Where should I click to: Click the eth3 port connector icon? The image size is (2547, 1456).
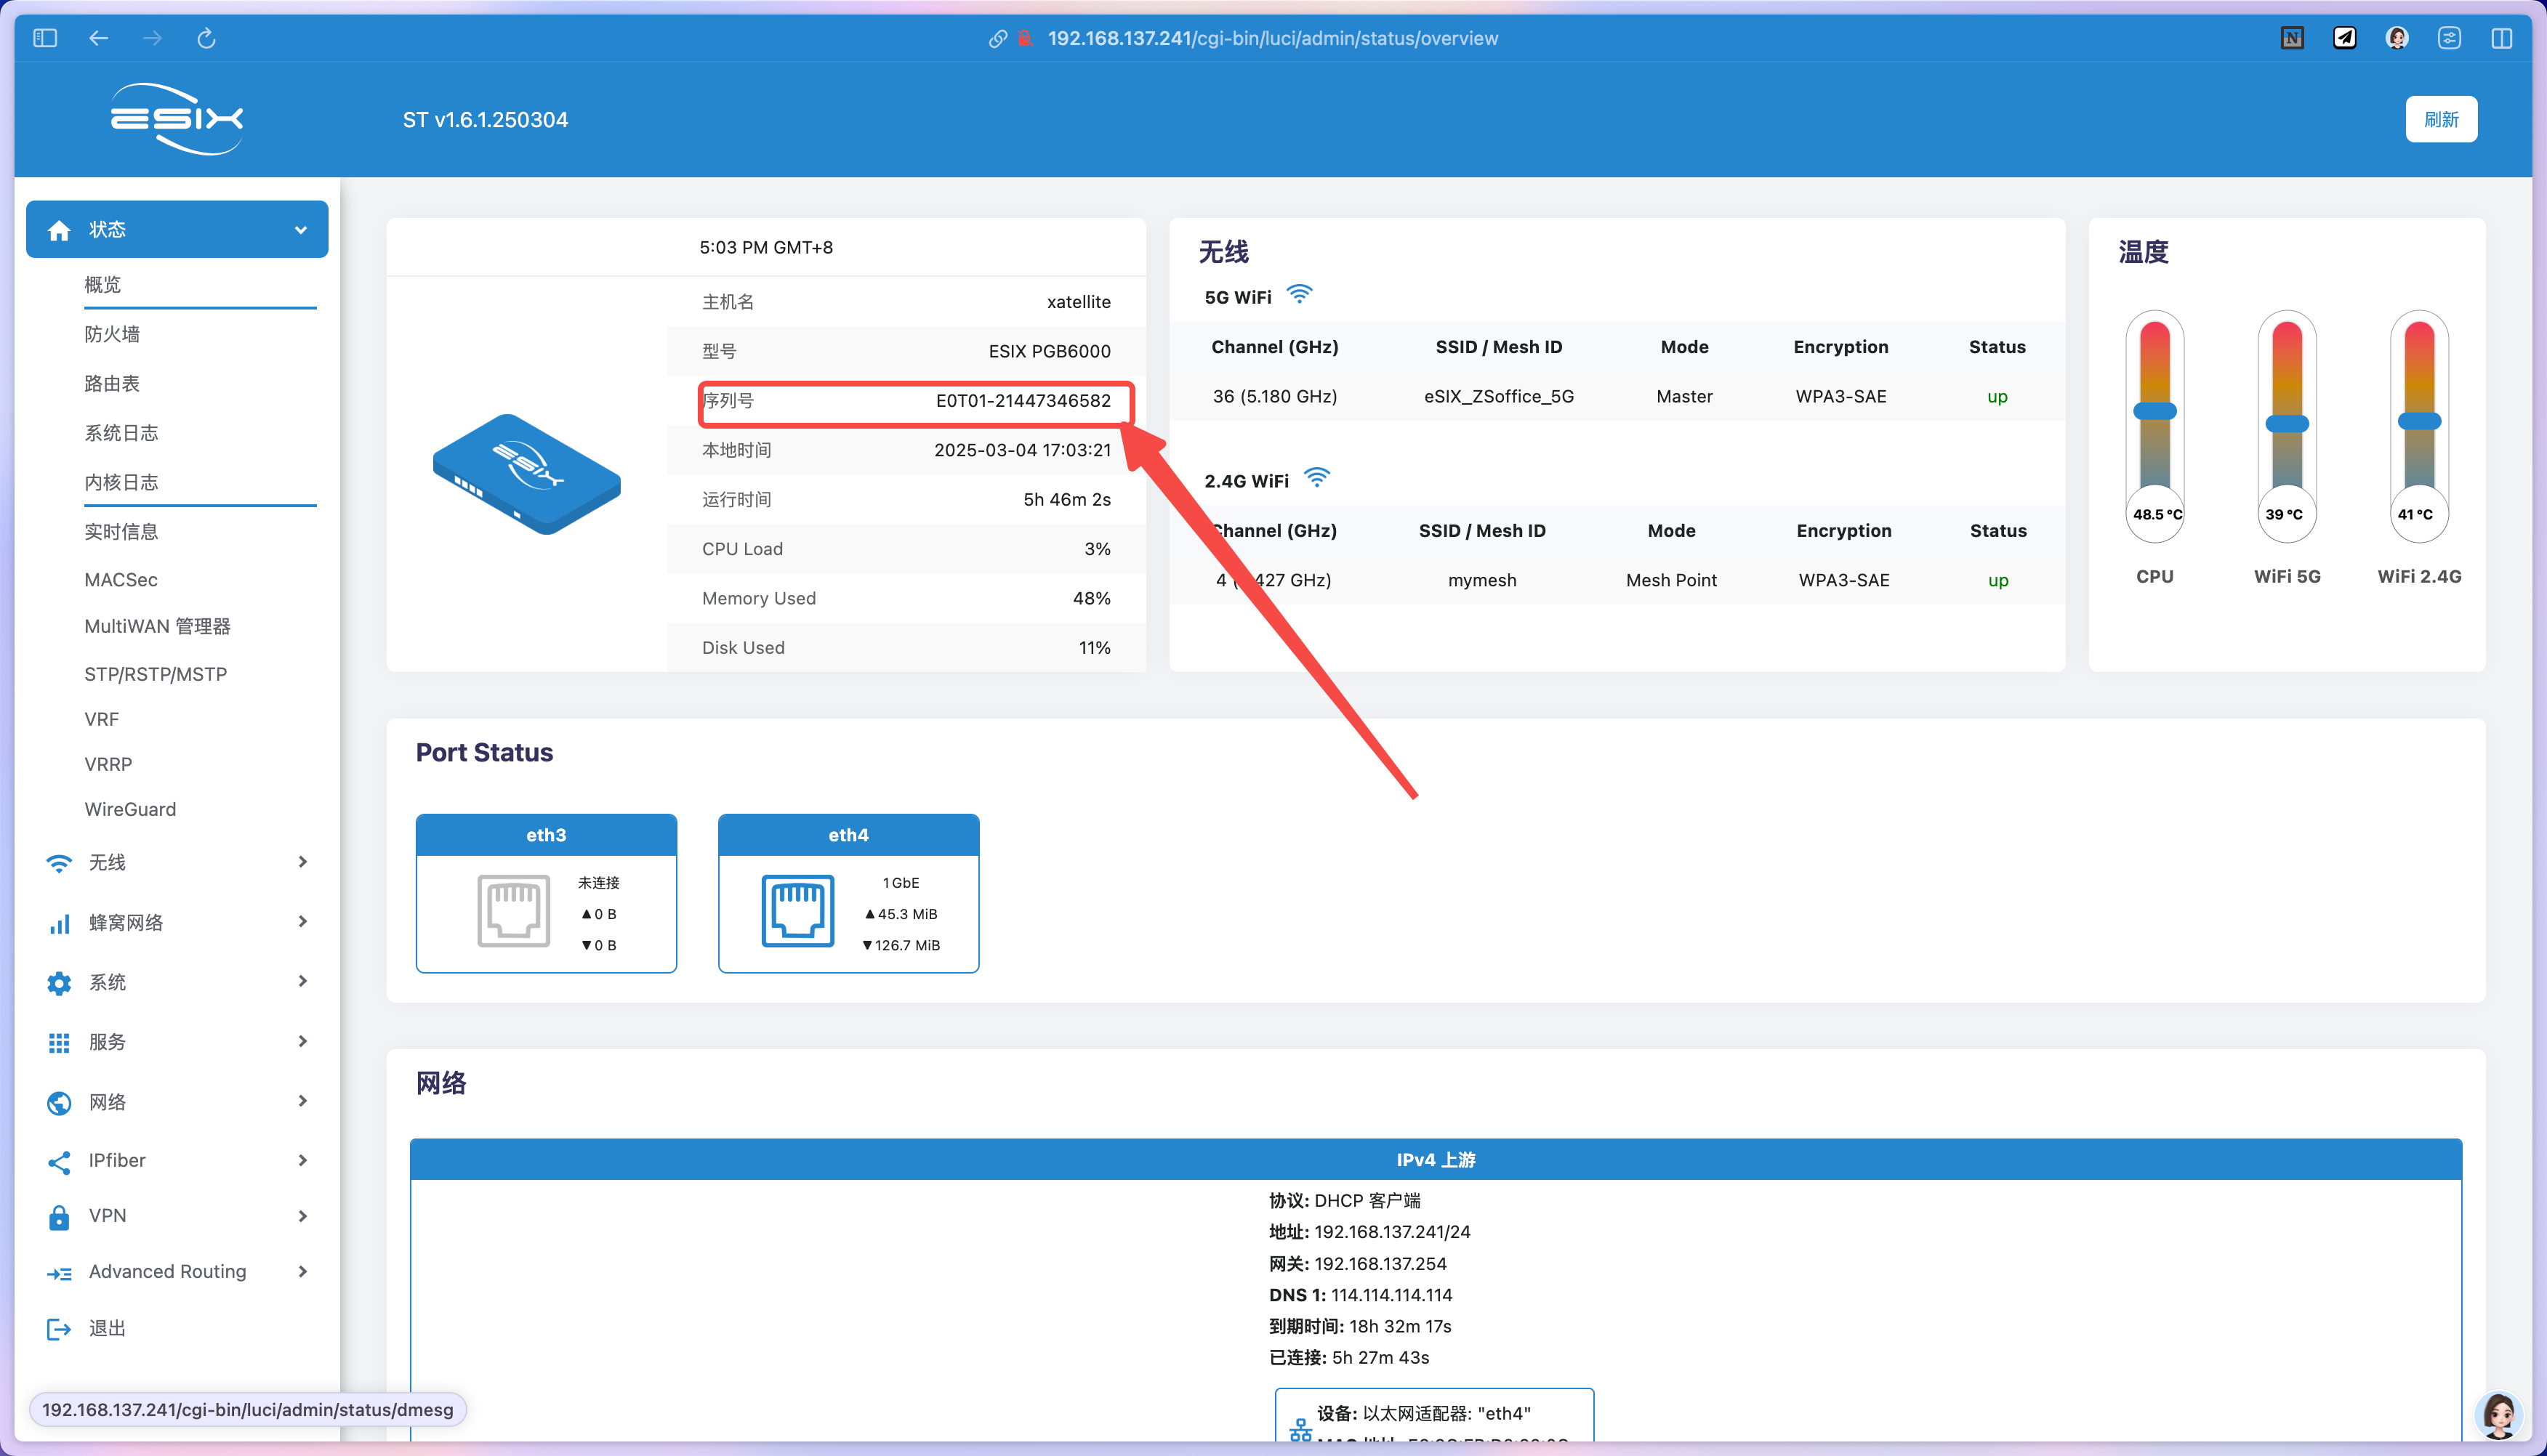513,911
